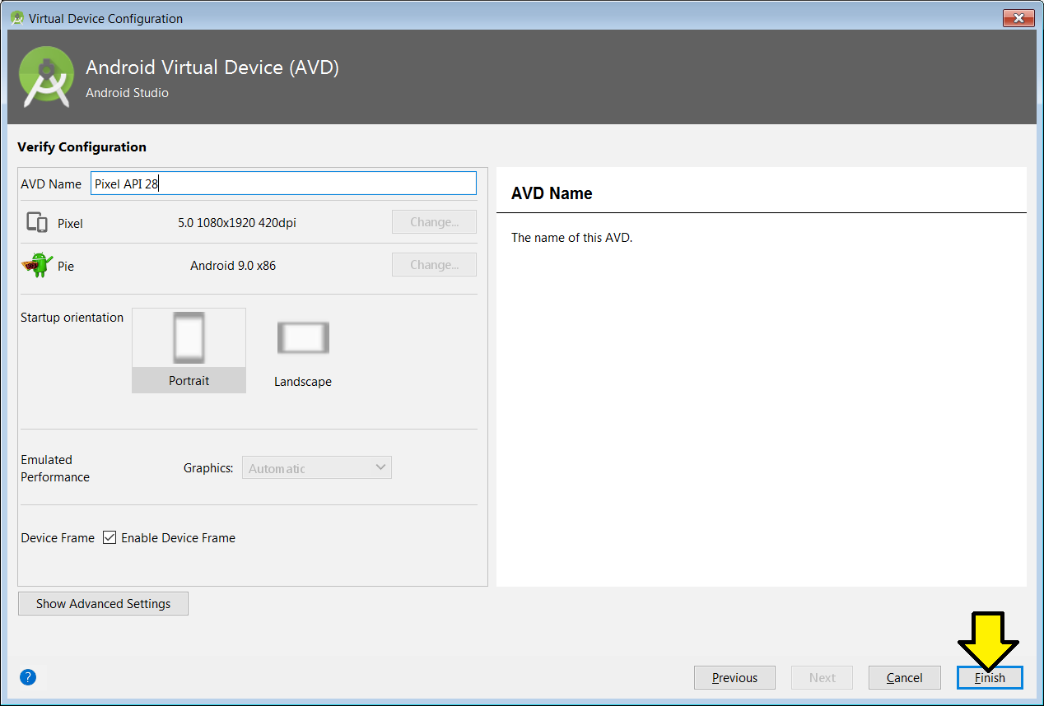Toggle the Enable Device Frame checkbox
Screen dimensions: 1044x706
(110, 537)
